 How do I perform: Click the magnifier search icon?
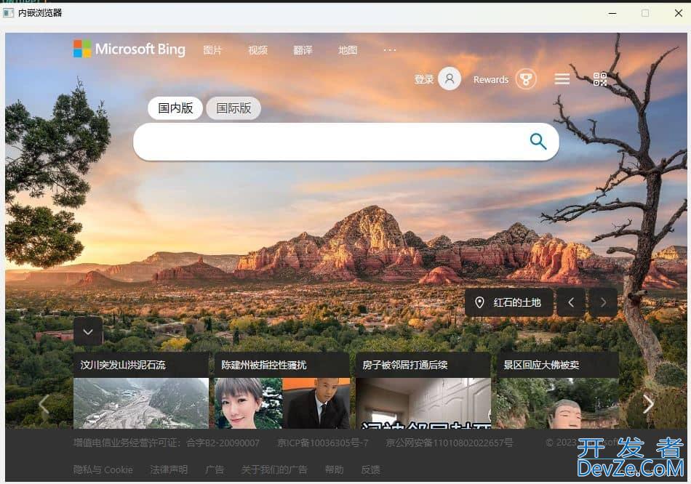point(538,142)
